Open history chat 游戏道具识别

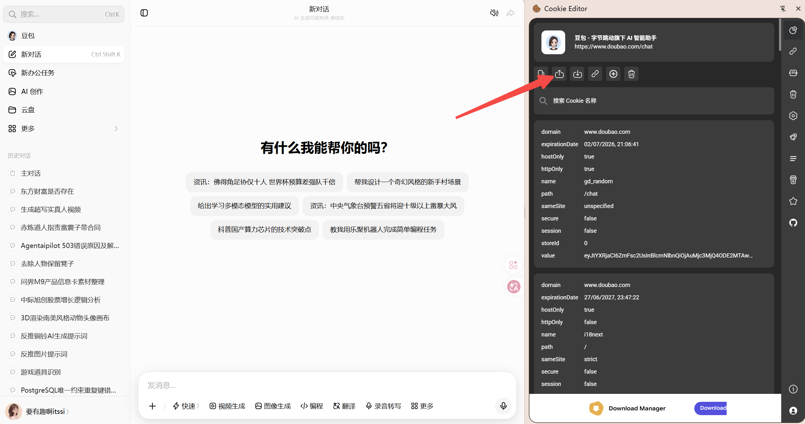64,372
